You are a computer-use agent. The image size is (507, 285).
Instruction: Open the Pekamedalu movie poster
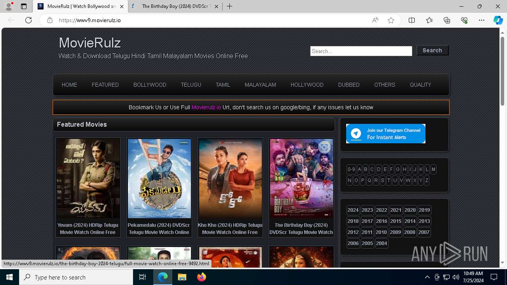[159, 178]
